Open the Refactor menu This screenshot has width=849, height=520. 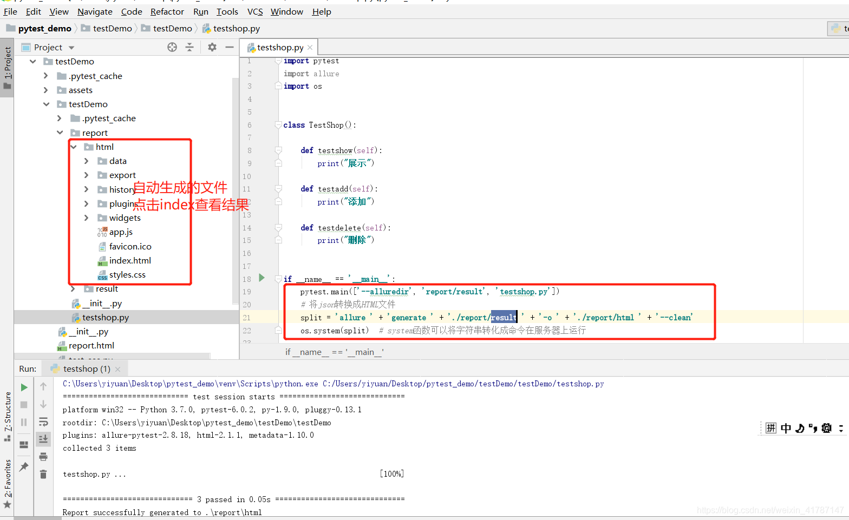point(167,11)
